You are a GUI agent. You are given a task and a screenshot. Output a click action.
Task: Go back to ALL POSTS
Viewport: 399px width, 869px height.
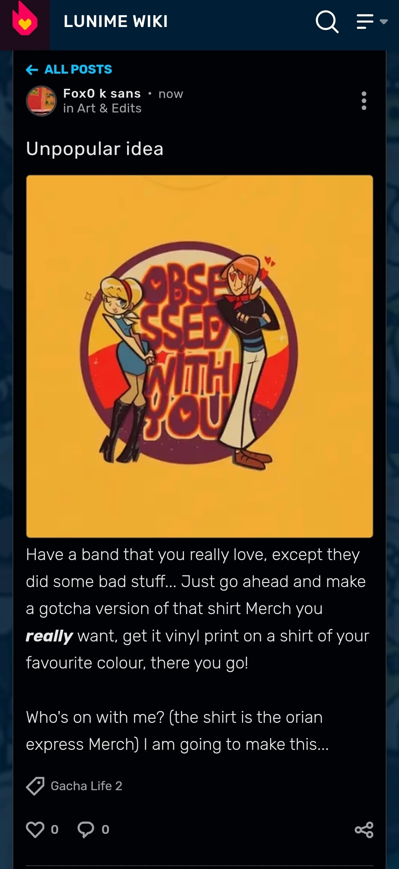pos(78,70)
